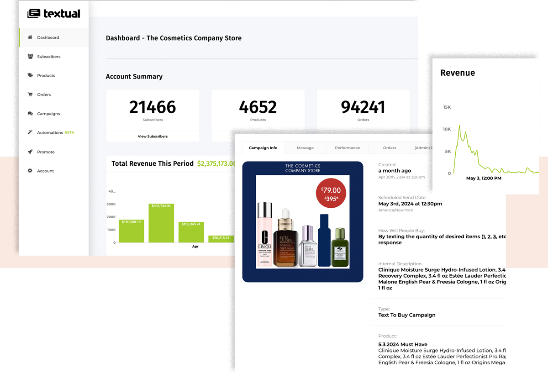Open the Automations BETA menu item
The height and width of the screenshot is (373, 548).
pos(55,133)
